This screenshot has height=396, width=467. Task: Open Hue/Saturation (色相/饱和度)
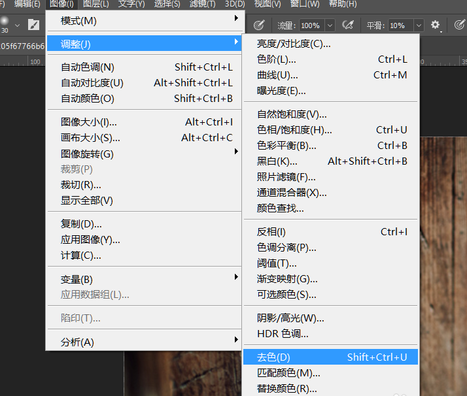(330, 130)
